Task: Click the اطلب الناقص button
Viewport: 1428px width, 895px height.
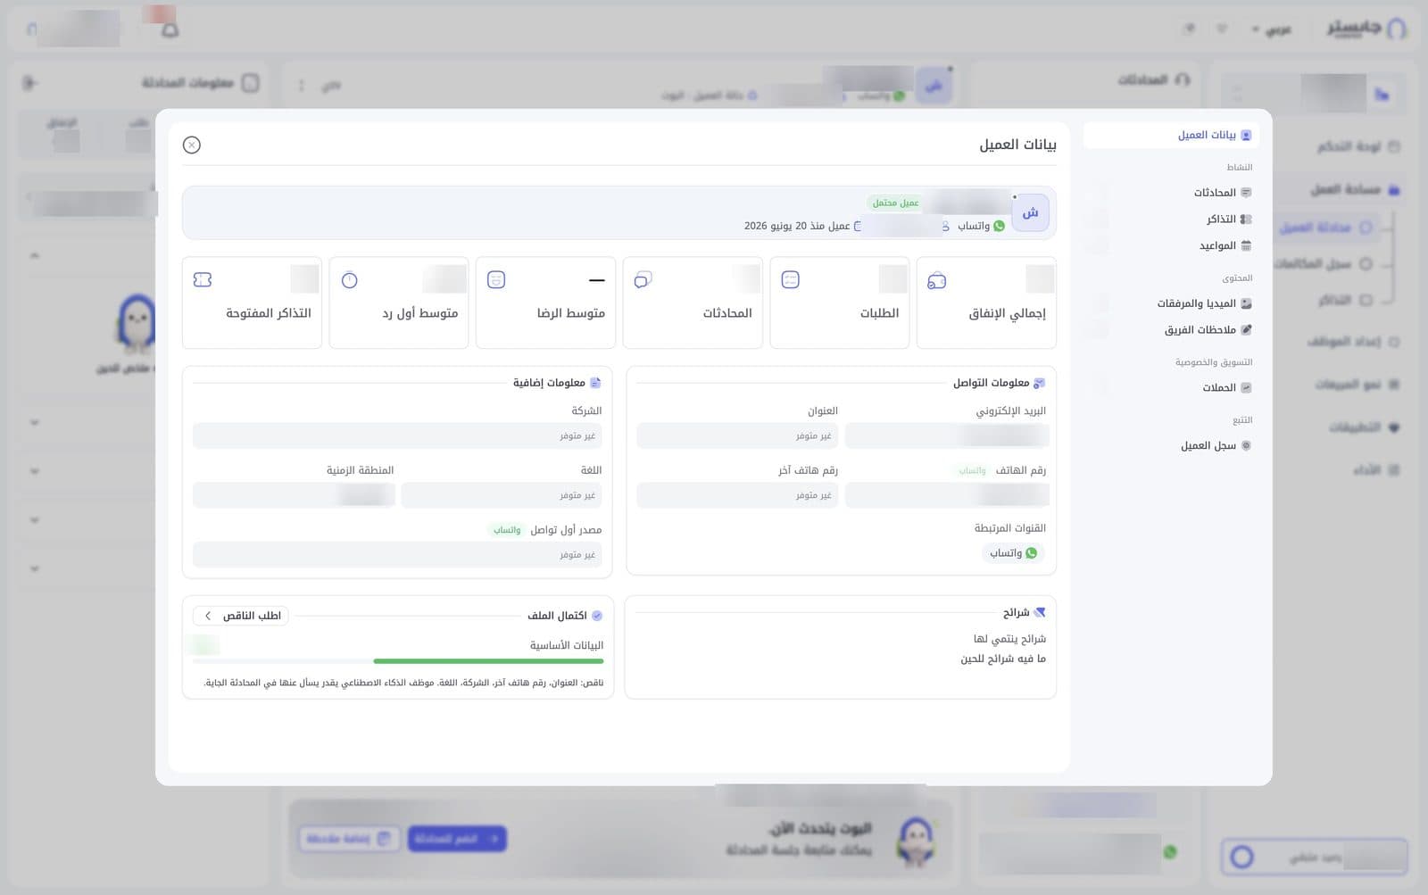Action: click(241, 616)
